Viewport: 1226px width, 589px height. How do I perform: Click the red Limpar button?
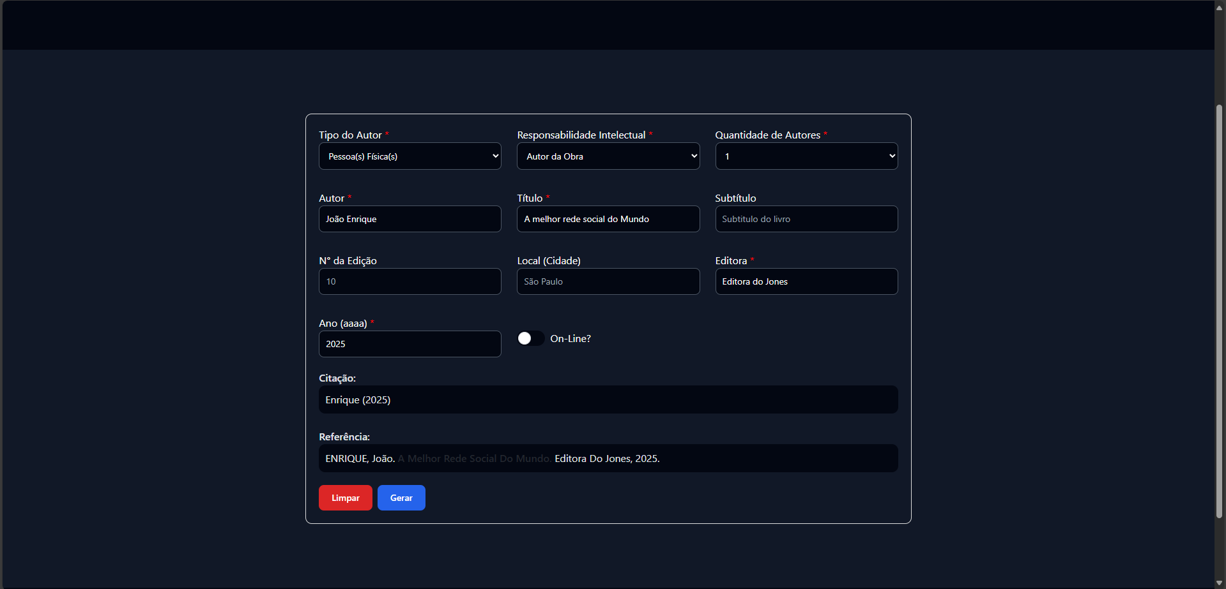345,498
